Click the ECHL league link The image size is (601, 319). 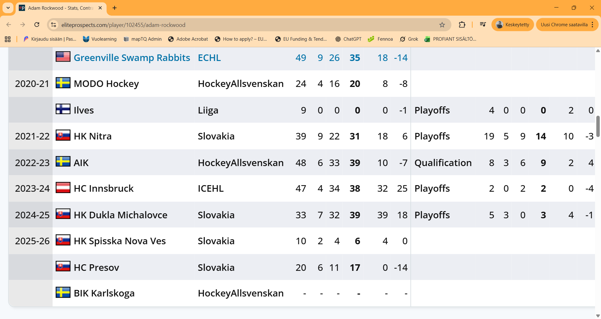[x=209, y=58]
